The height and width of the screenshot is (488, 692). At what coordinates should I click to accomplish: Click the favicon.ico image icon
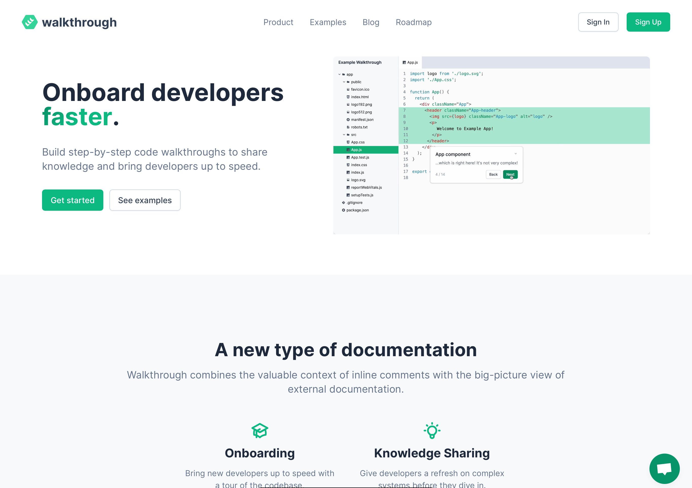coord(348,89)
